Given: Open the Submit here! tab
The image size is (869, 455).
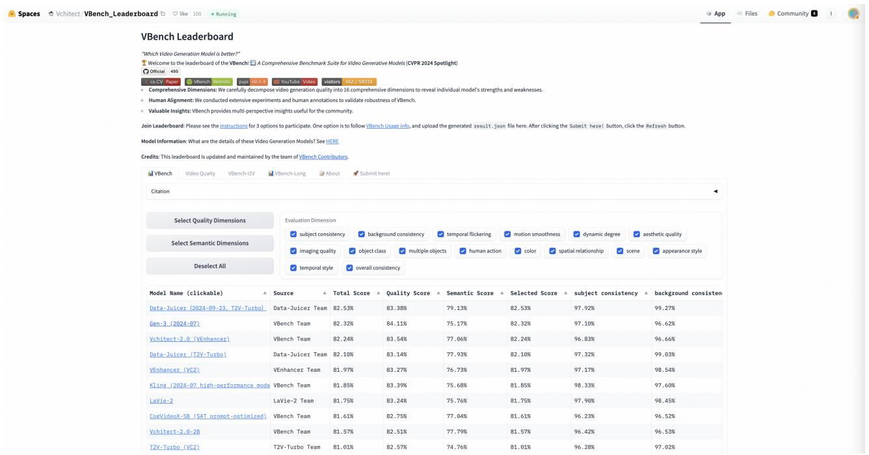Looking at the screenshot, I should point(372,173).
